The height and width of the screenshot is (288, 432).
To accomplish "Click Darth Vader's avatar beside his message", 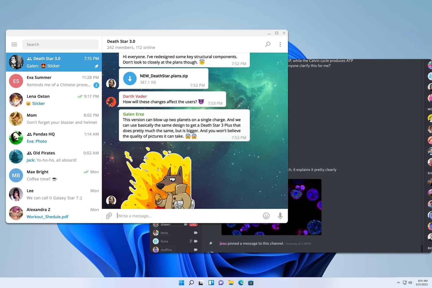I will coord(111,102).
